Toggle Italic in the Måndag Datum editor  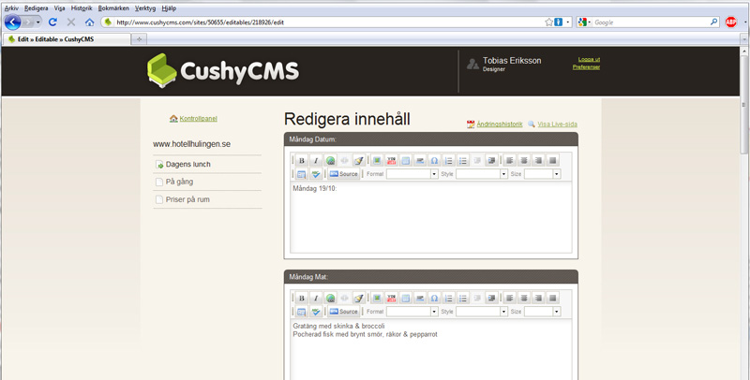click(x=316, y=160)
